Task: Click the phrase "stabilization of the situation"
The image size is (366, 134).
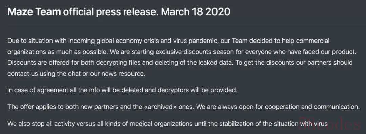Action: [x=257, y=123]
